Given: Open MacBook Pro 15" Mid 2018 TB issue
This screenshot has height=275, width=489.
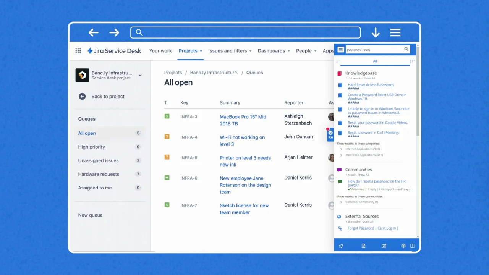Looking at the screenshot, I should coord(243,120).
